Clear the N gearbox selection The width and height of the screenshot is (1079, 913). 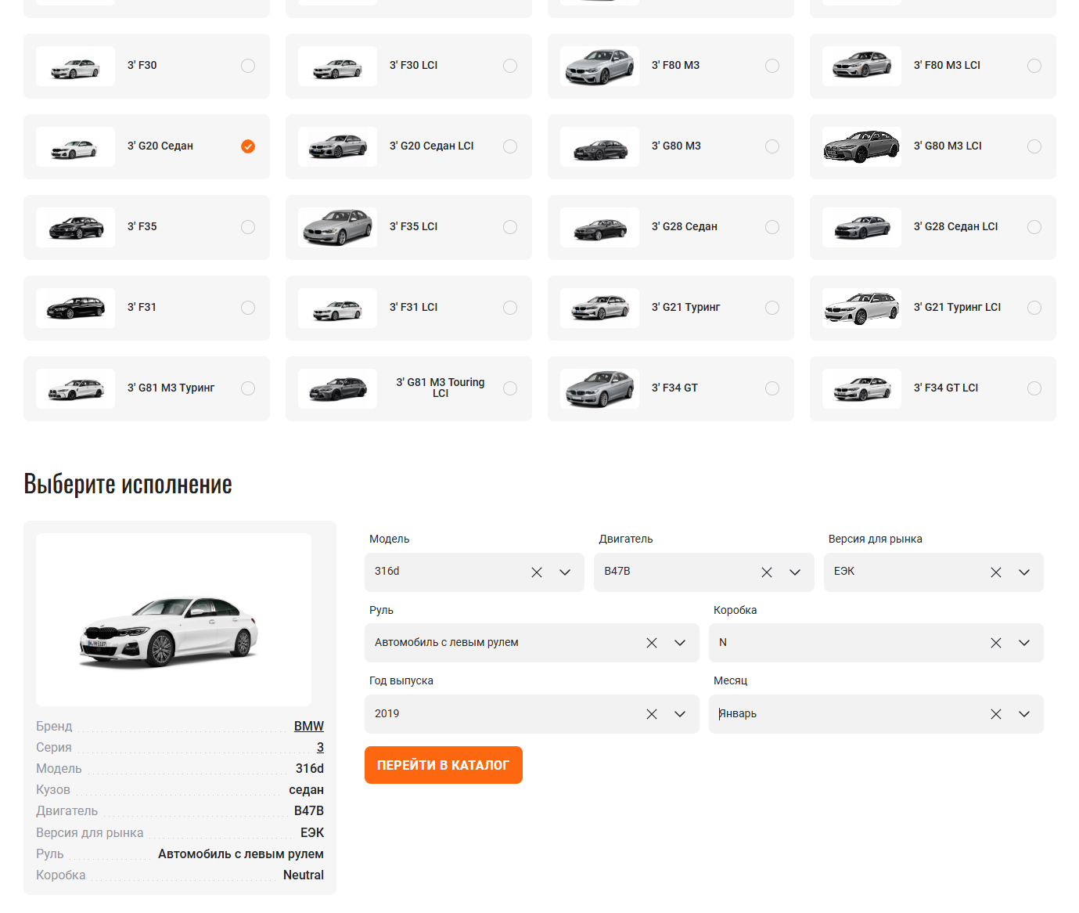pyautogui.click(x=996, y=643)
